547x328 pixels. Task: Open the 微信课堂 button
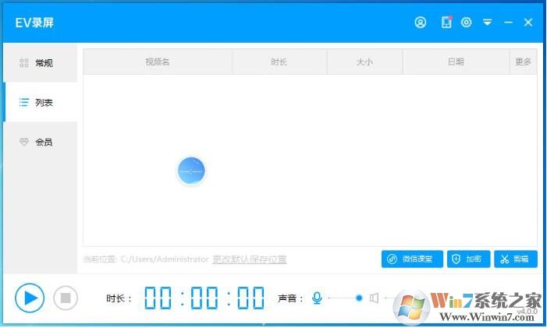pyautogui.click(x=412, y=259)
